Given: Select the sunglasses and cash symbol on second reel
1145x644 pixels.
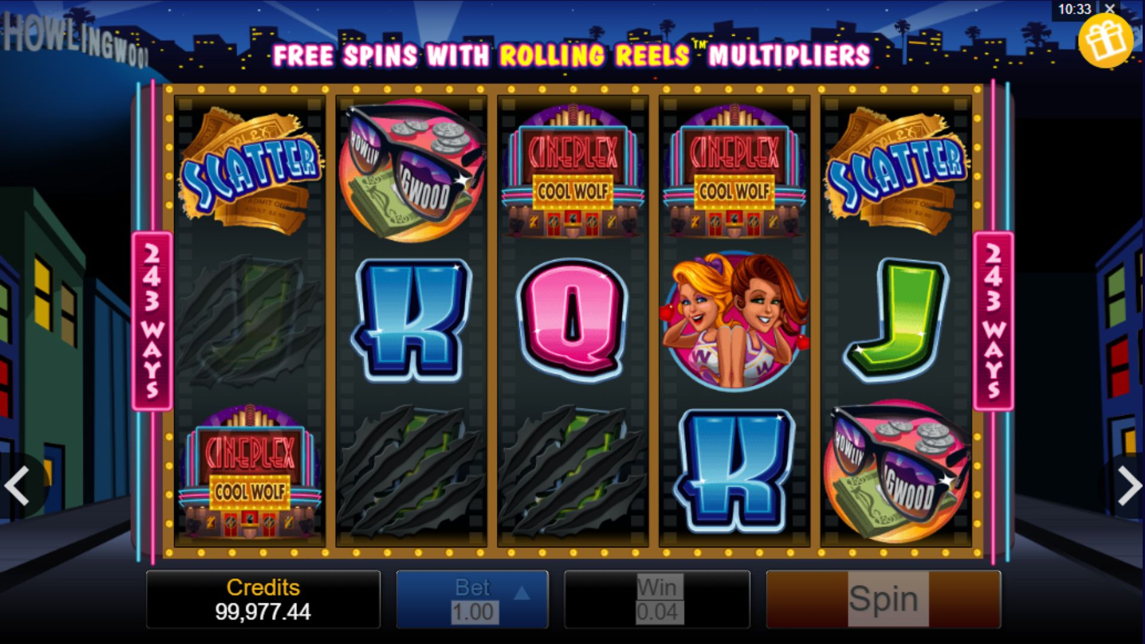Looking at the screenshot, I should [411, 171].
